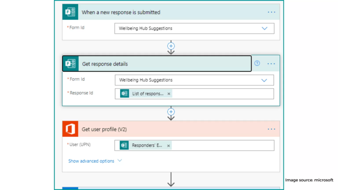Click the Forms icon in the 'Responders' E...' token
Screen dimensions: 338x190
pos(124,145)
